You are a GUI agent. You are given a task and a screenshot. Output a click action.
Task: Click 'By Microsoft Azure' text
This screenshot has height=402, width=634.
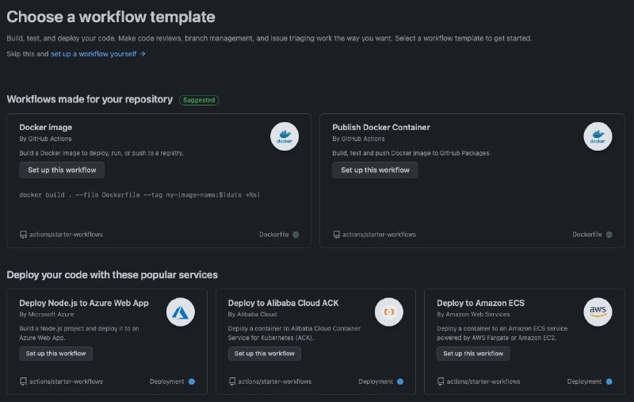pyautogui.click(x=47, y=314)
